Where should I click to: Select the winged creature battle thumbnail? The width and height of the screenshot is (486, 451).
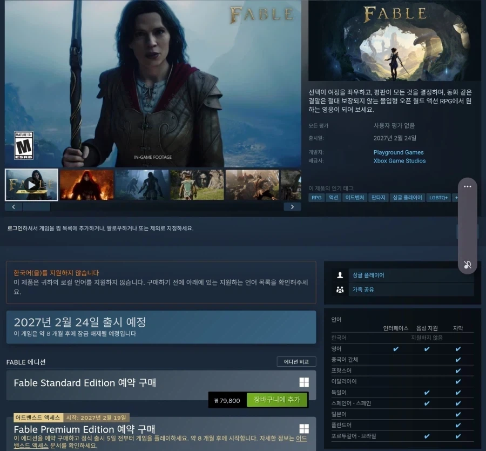[x=252, y=185]
